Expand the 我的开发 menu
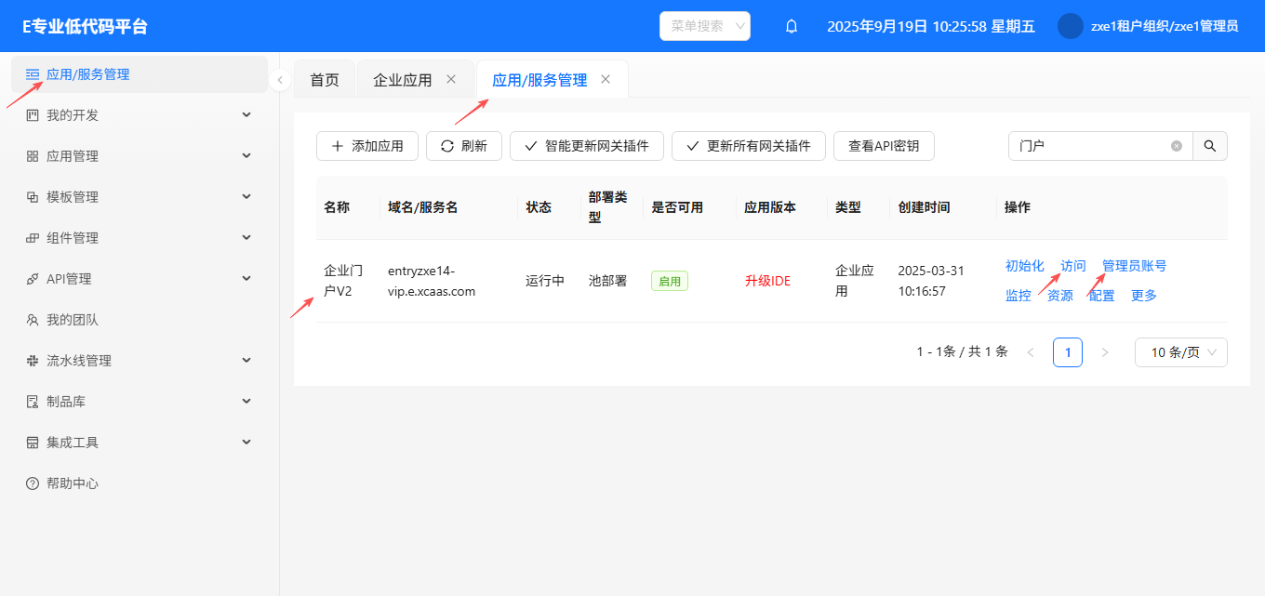The height and width of the screenshot is (596, 1265). click(x=140, y=115)
